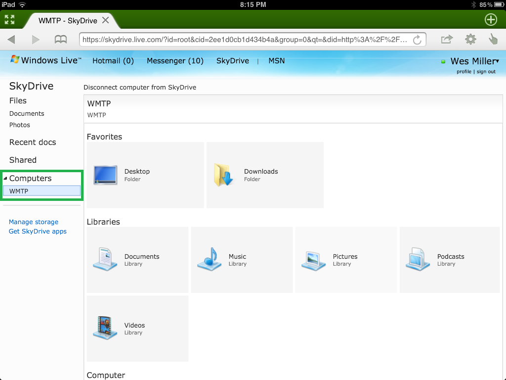Click the Podcasts library name
Screen dimensions: 506x380
click(451, 256)
